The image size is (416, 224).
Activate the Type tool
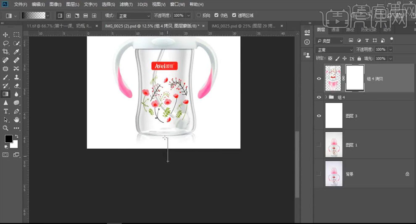click(x=6, y=111)
